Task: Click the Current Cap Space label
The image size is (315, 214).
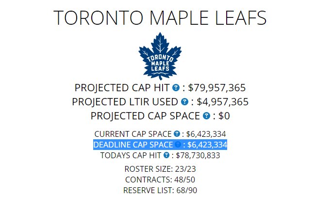Action: click(x=133, y=134)
